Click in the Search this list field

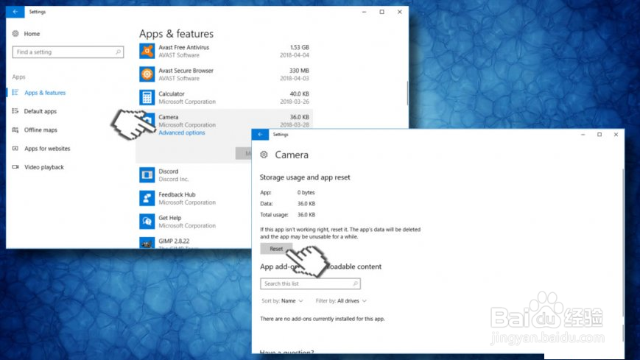310,283
